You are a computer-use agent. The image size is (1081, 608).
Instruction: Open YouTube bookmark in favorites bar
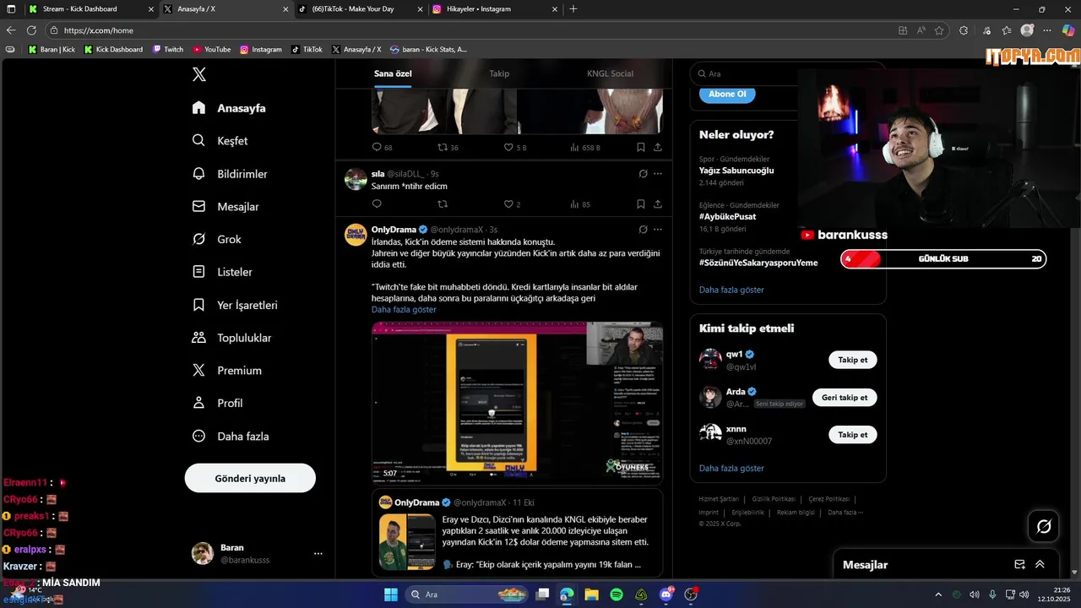coord(212,49)
